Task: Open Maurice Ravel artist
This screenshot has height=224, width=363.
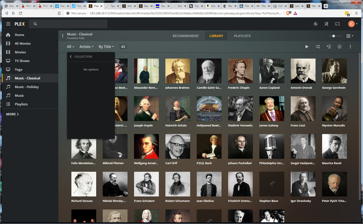Action: (x=334, y=146)
